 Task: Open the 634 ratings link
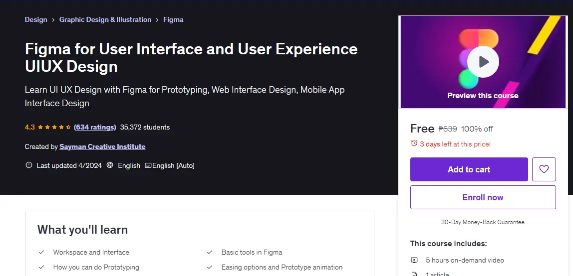click(x=95, y=127)
